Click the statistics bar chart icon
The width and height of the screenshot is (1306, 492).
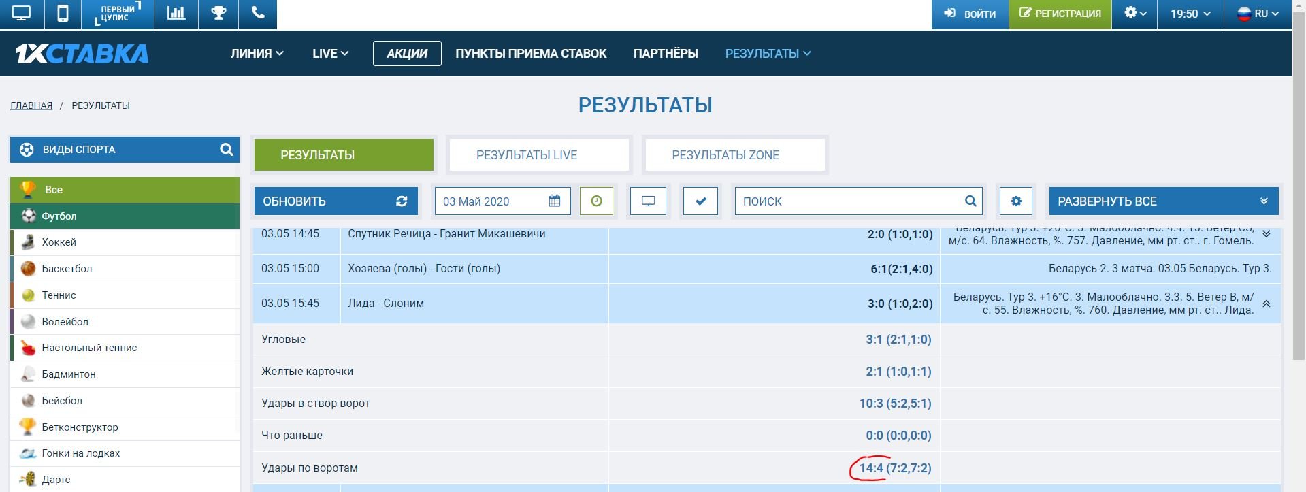176,14
